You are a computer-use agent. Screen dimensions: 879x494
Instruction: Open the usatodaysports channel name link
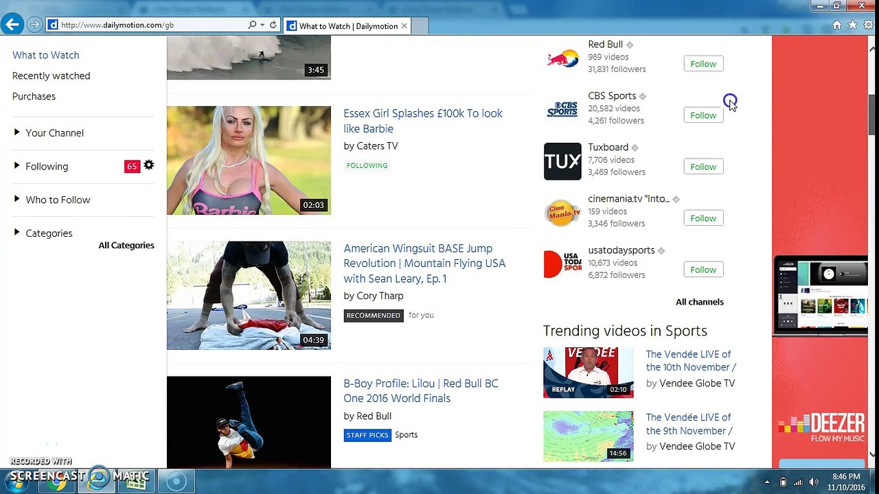[x=621, y=250]
